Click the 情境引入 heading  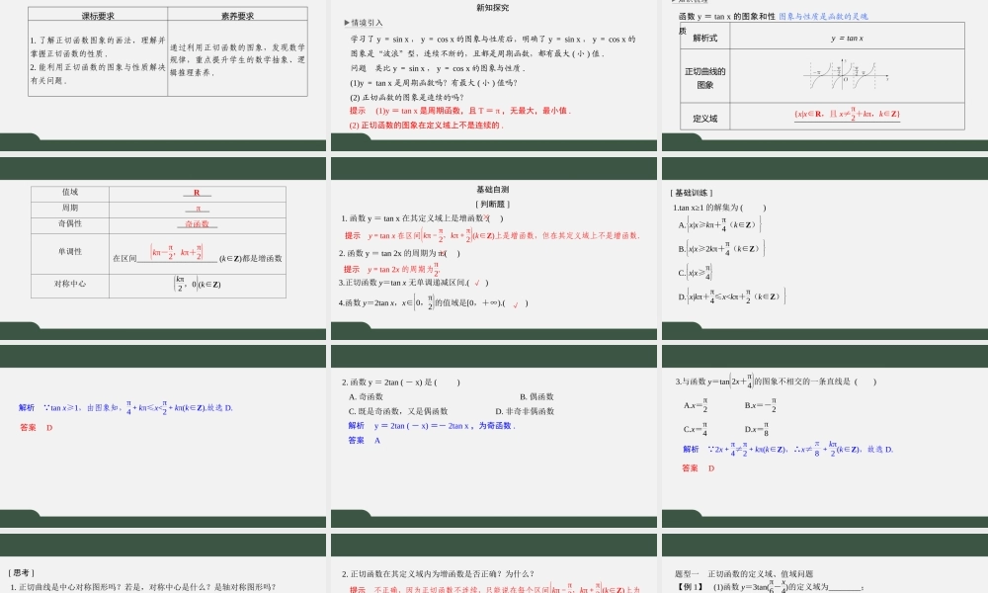(x=365, y=23)
